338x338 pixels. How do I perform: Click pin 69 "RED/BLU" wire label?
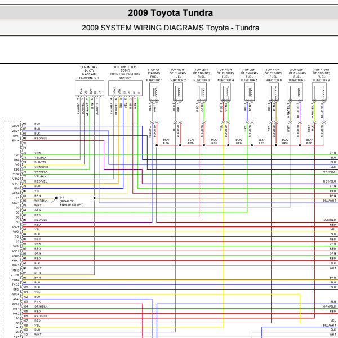tap(41, 138)
